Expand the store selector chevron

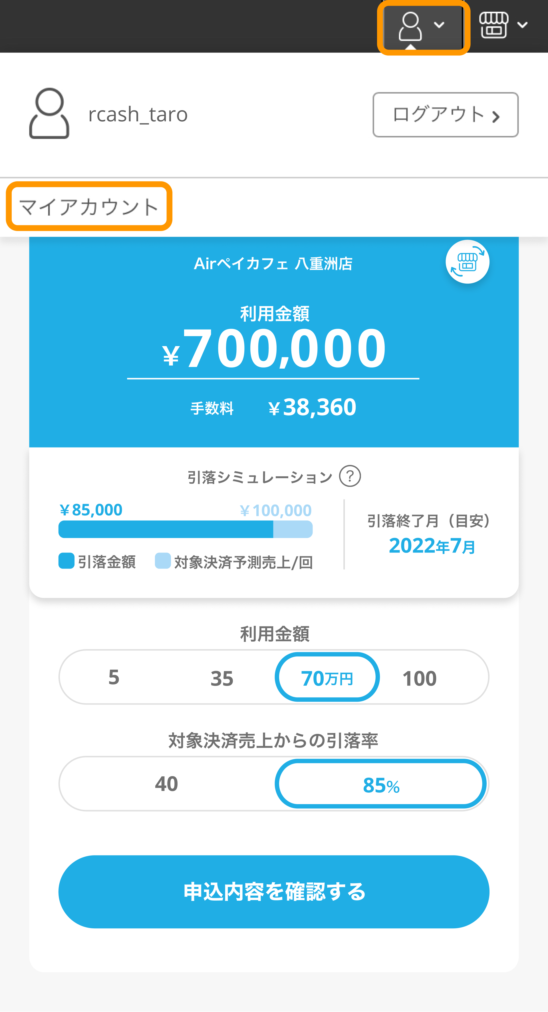522,25
